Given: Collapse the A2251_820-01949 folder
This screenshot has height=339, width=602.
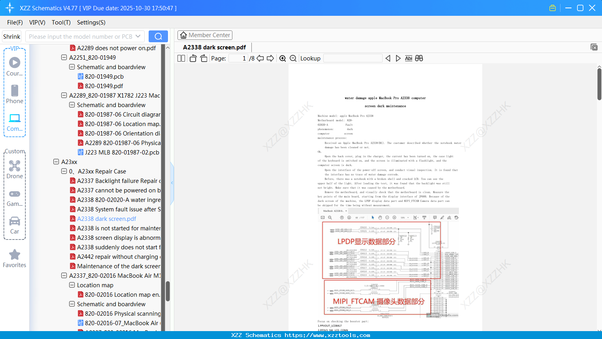Looking at the screenshot, I should (64, 58).
